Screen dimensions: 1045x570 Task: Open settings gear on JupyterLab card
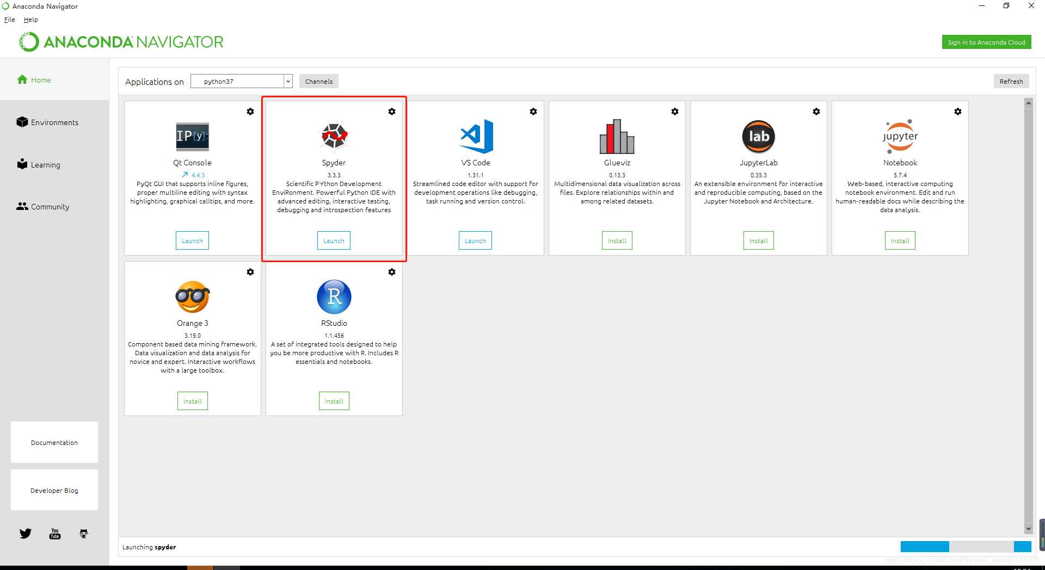[816, 111]
